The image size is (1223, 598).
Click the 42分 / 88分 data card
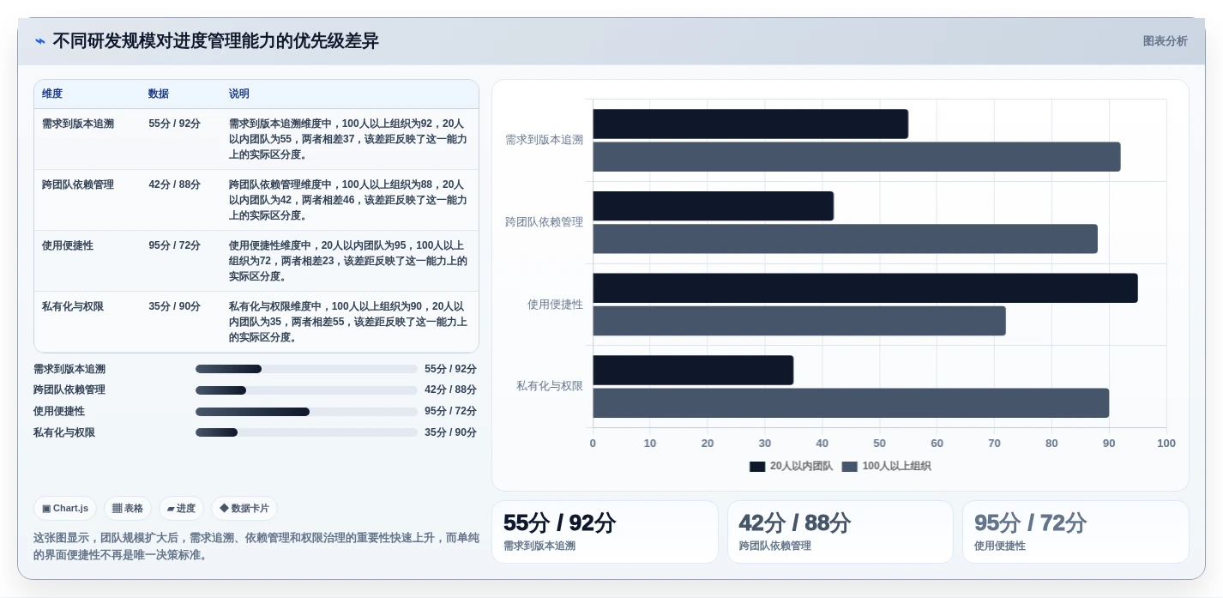(x=840, y=532)
